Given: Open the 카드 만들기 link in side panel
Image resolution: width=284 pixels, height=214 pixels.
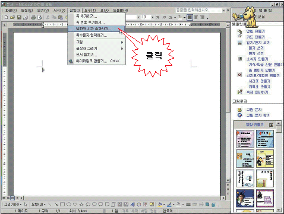Looking at the screenshot, I should coord(255,37).
